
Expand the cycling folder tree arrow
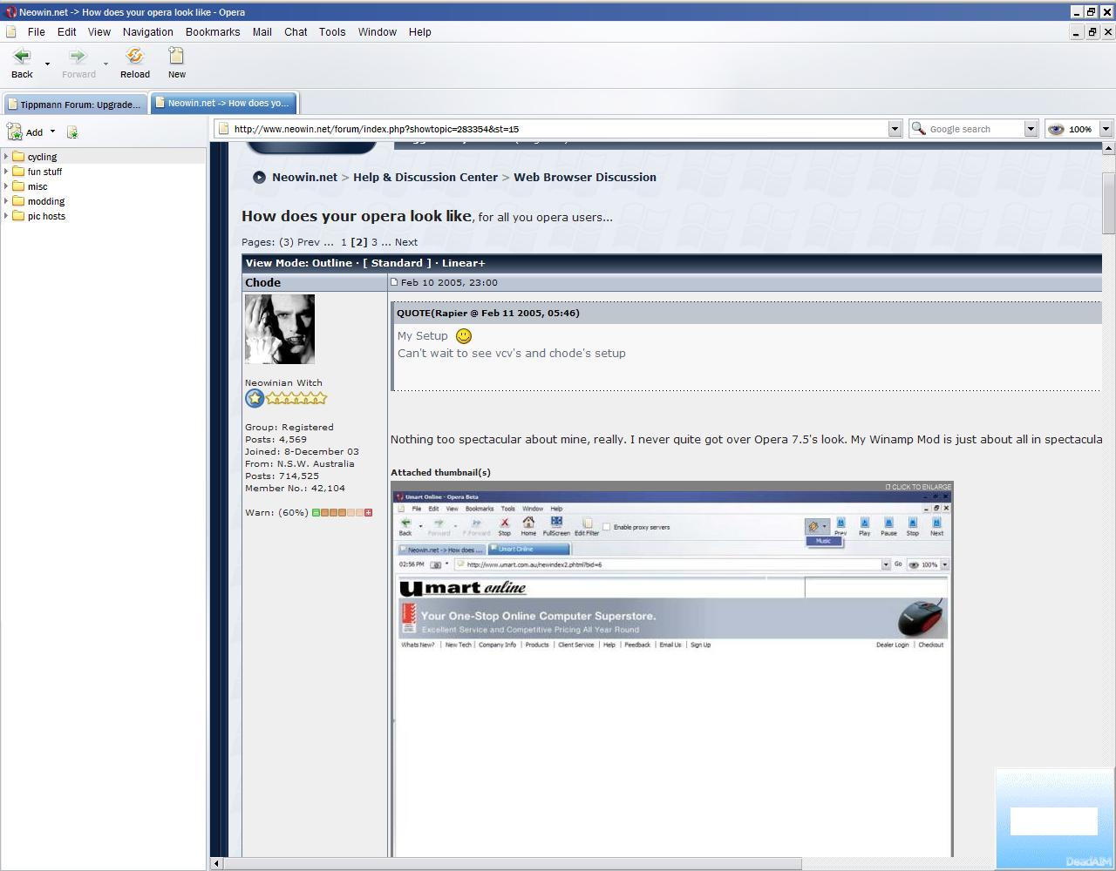click(6, 157)
